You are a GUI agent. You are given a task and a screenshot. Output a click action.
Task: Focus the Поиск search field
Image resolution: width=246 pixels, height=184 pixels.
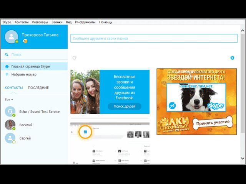[34, 54]
